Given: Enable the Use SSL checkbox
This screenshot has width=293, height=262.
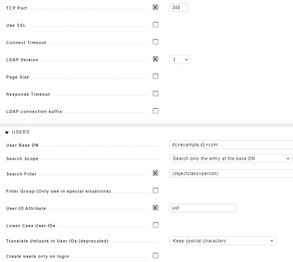Looking at the screenshot, I should pos(156,25).
